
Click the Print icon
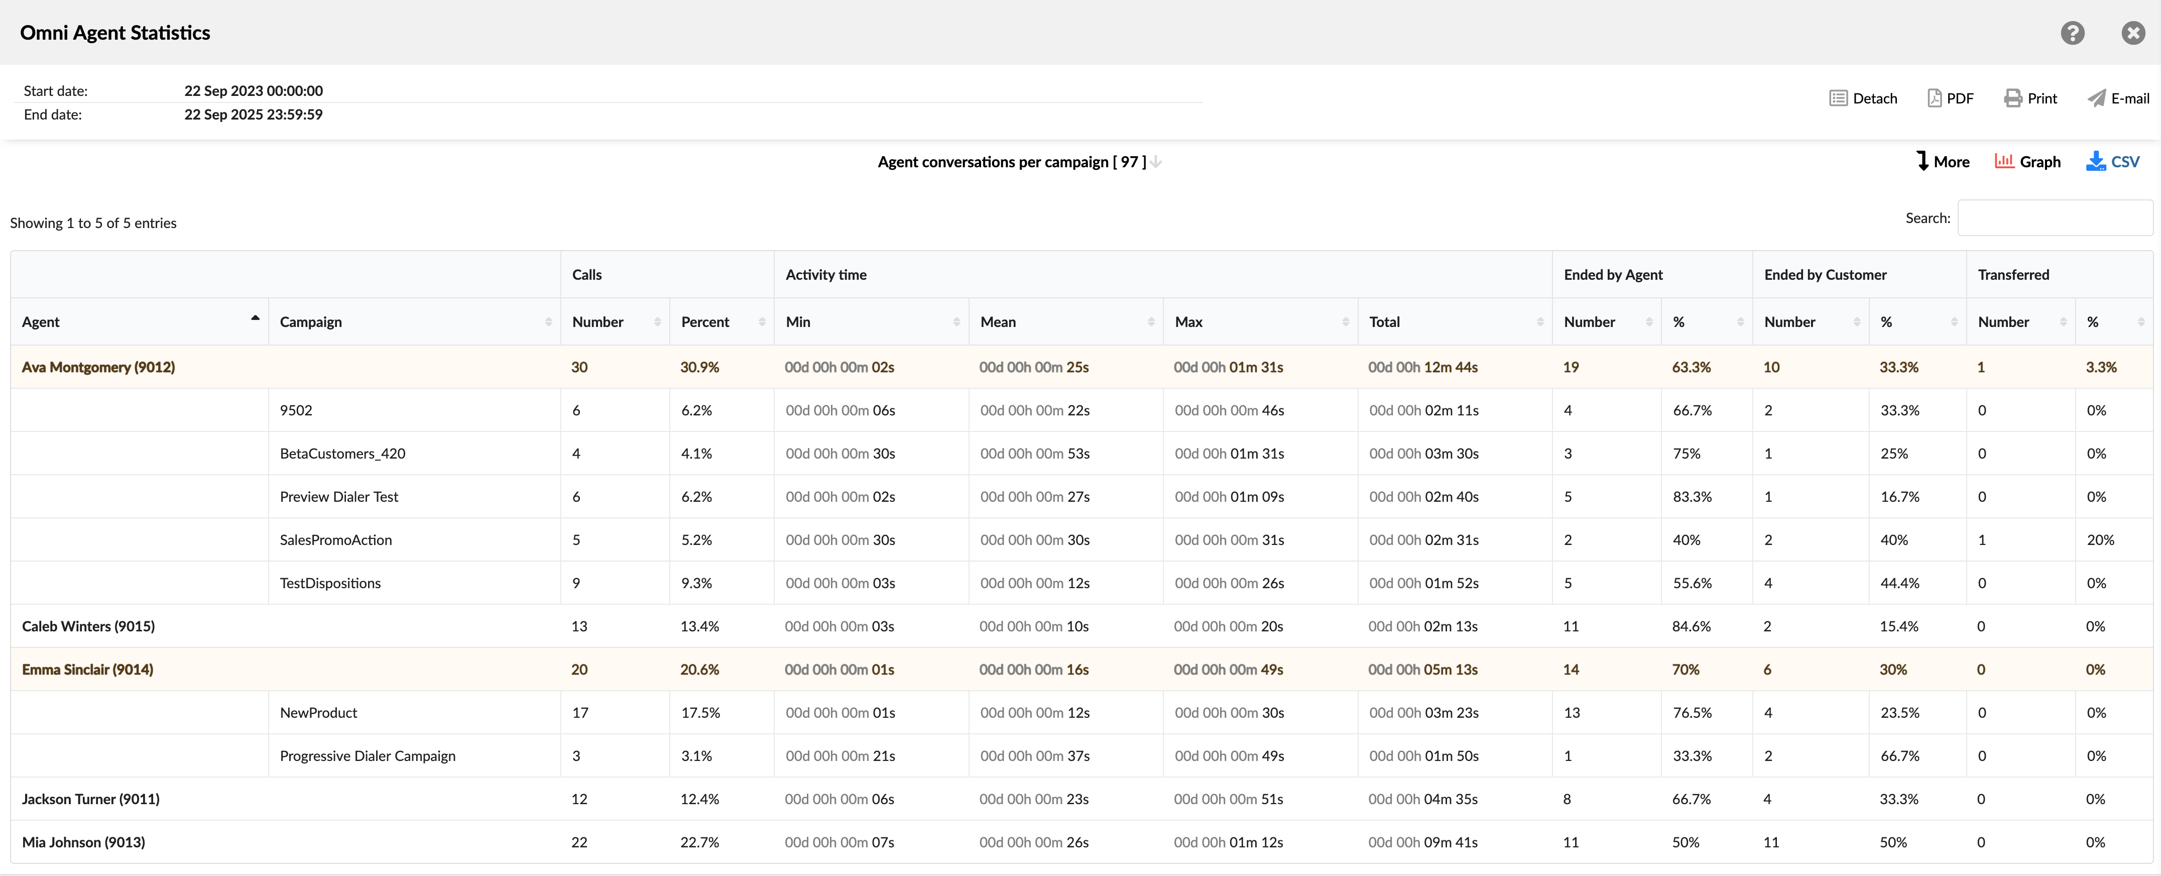click(x=2012, y=98)
